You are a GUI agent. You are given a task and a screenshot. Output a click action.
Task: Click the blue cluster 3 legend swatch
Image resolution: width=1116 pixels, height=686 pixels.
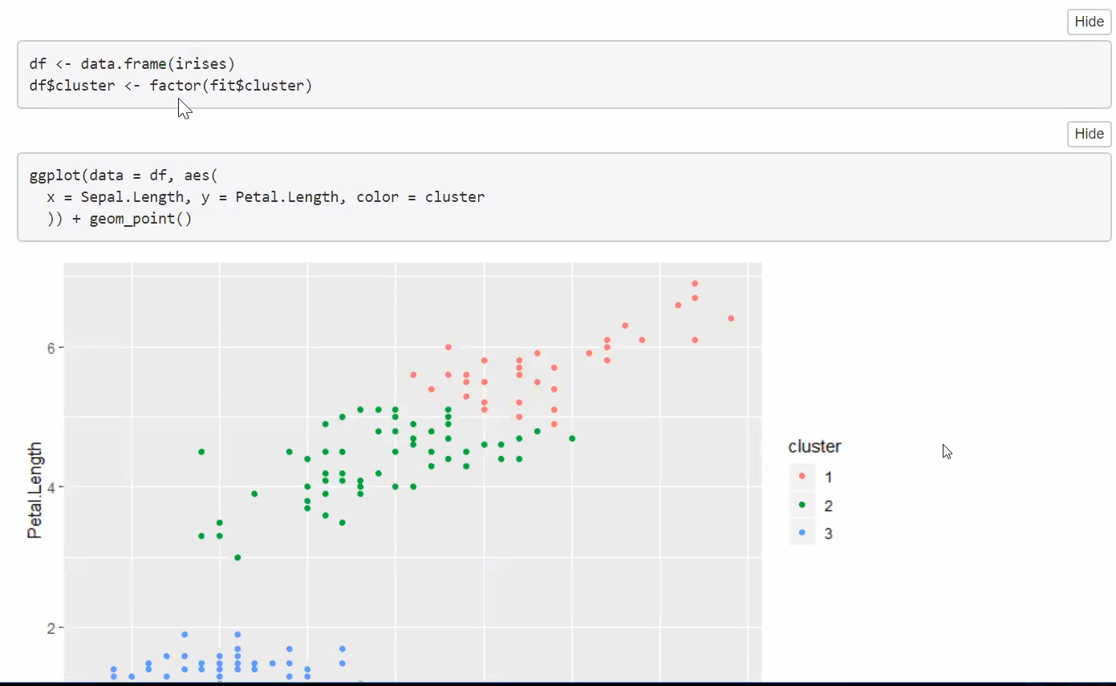coord(802,533)
